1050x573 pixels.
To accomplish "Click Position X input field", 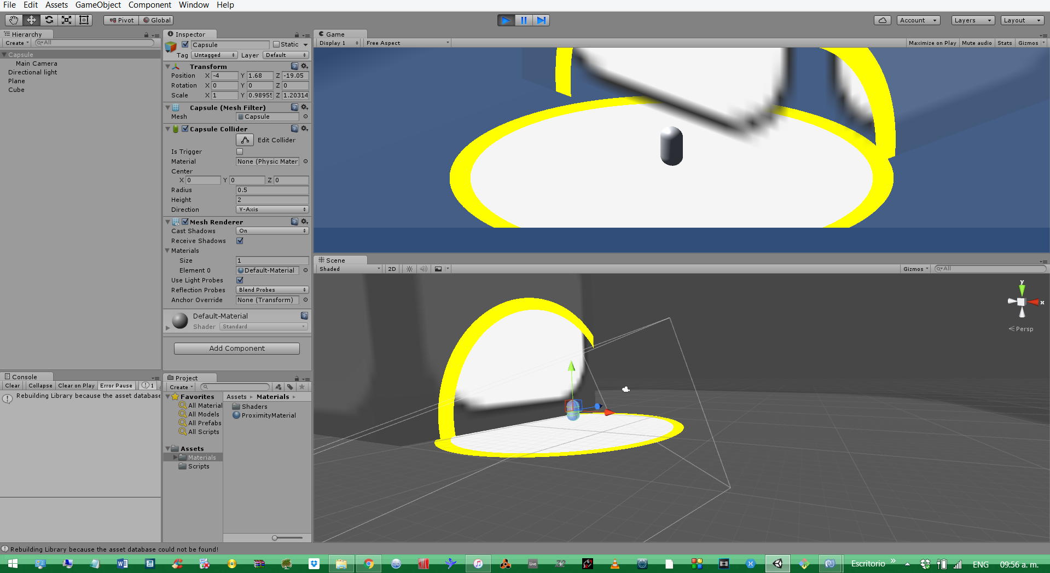I will click(x=224, y=76).
